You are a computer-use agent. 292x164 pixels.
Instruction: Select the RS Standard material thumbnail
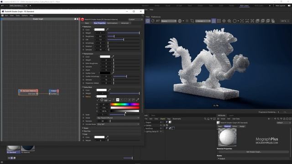click(x=14, y=149)
